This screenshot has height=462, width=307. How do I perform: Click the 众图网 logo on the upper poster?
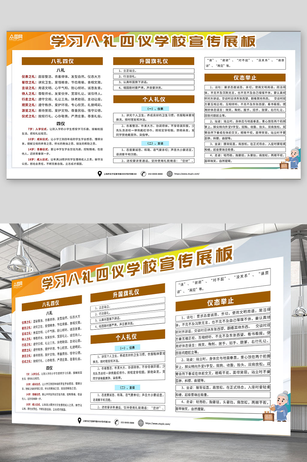16,37
